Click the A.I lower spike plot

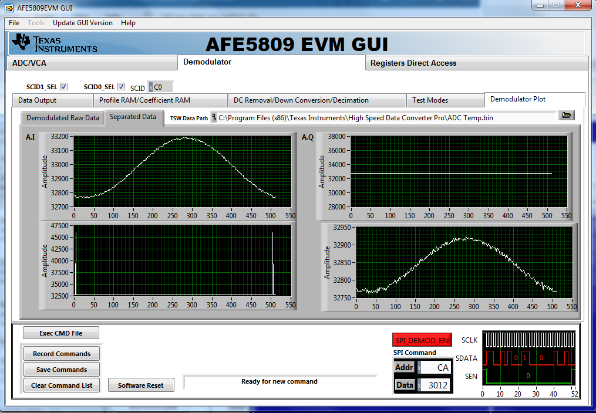click(183, 260)
